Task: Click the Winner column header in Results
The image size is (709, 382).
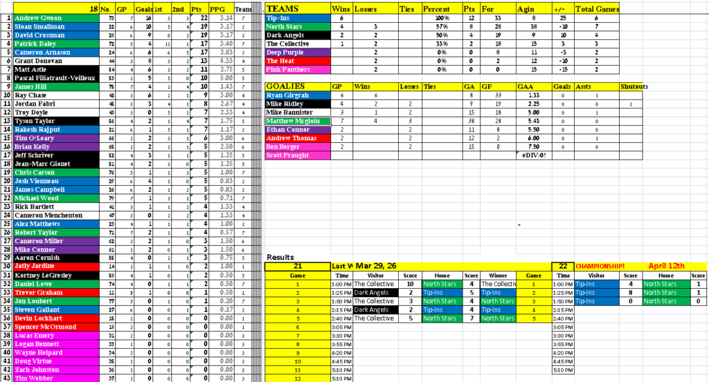Action: pyautogui.click(x=496, y=275)
